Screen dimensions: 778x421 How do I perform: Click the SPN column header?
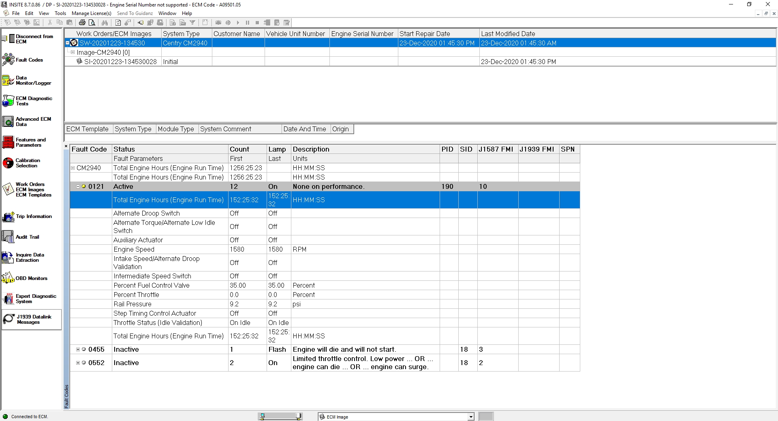pyautogui.click(x=569, y=149)
